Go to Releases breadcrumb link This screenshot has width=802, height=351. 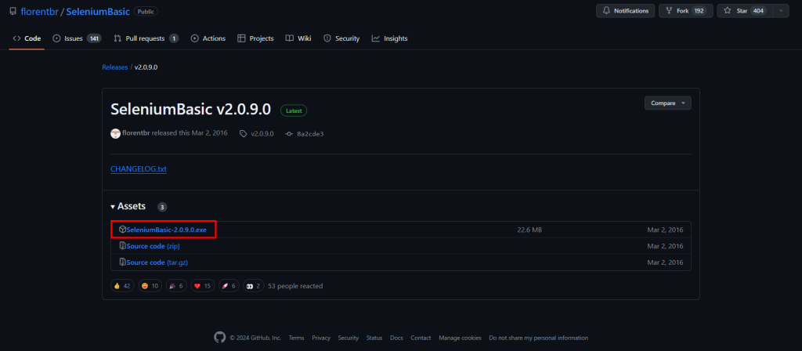tap(114, 67)
